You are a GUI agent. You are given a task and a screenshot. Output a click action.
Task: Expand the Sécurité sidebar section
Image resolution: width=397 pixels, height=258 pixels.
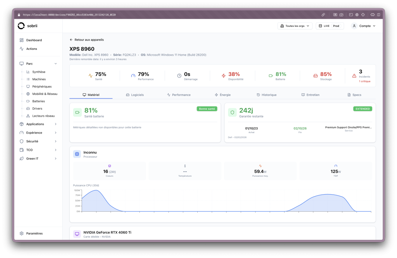click(56, 141)
